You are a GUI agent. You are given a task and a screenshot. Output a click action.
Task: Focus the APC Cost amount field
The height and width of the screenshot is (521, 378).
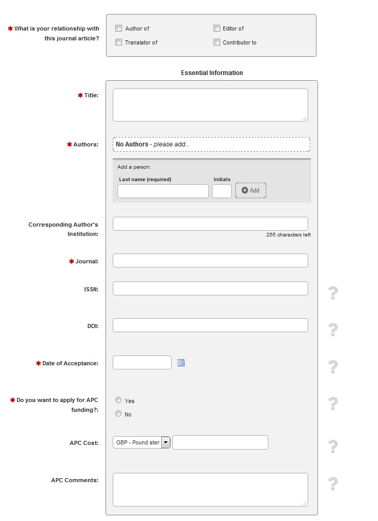(220, 442)
